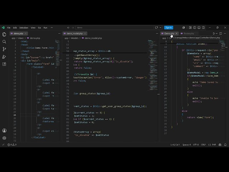Screen dimensions: 229x172
Task: Open the Edit menu
Action: coord(15,28)
